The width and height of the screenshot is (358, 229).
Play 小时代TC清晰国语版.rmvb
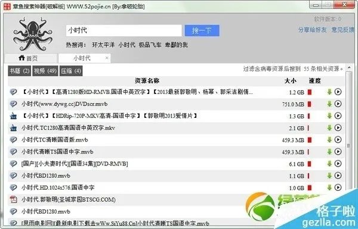pyautogui.click(x=338, y=140)
